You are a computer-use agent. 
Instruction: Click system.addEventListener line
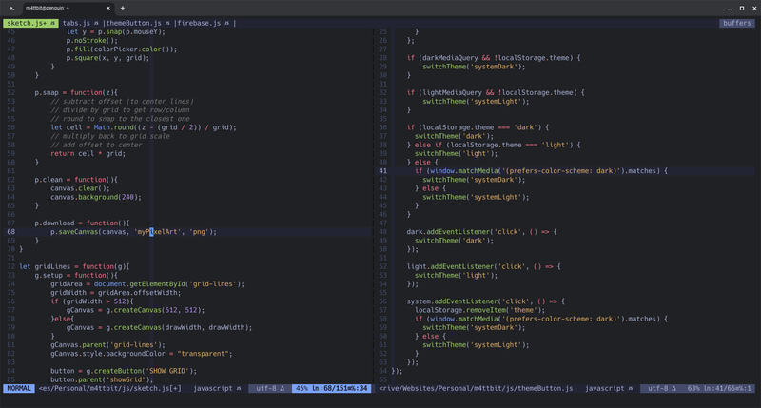click(x=486, y=301)
